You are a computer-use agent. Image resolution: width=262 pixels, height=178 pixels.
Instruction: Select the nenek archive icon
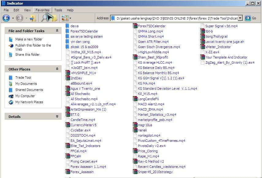tap(135, 130)
